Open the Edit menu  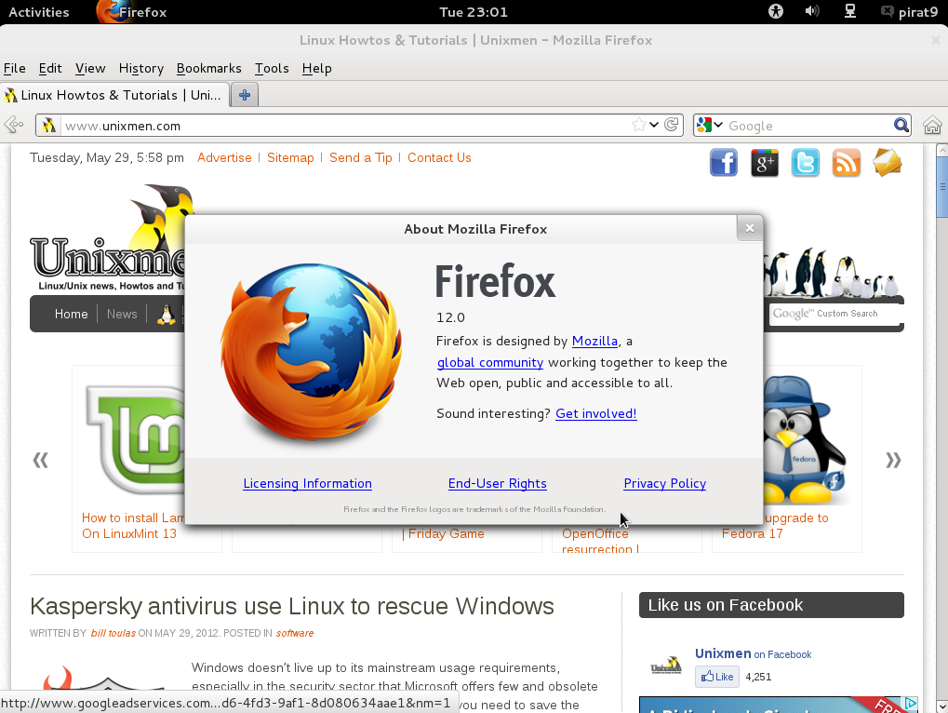tap(50, 68)
